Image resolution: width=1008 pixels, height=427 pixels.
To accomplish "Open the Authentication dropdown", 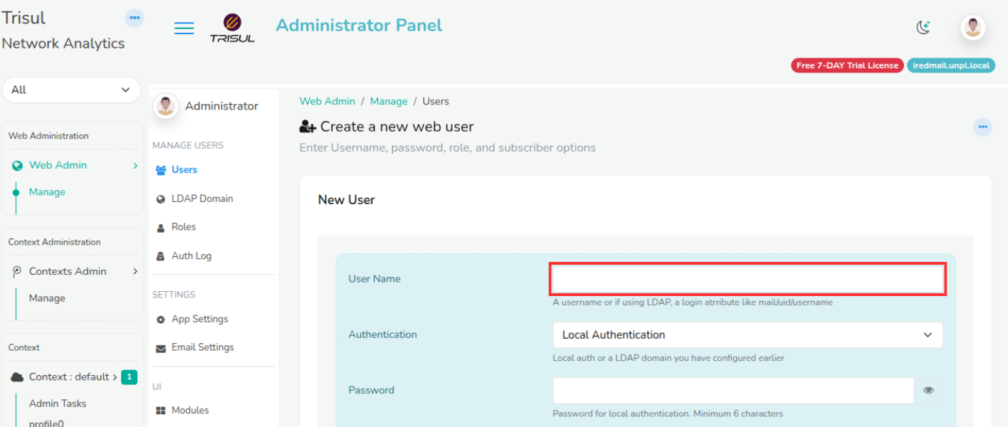I will click(747, 335).
